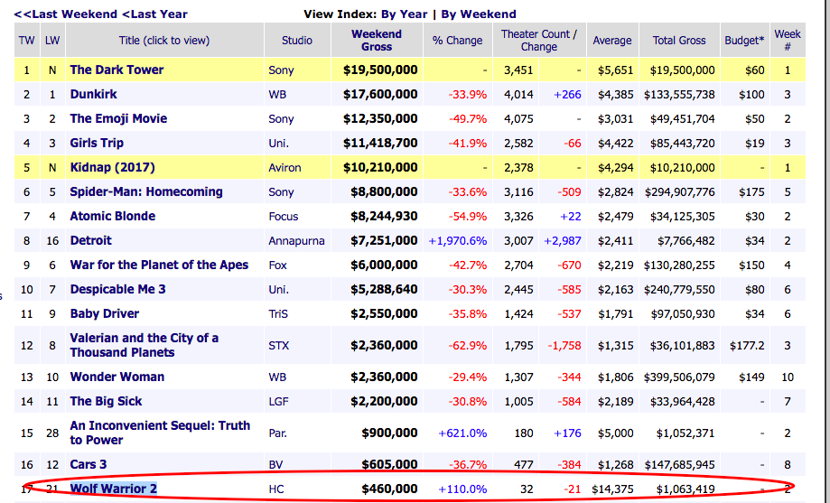
Task: Select the Aviron studio cell
Action: (284, 168)
